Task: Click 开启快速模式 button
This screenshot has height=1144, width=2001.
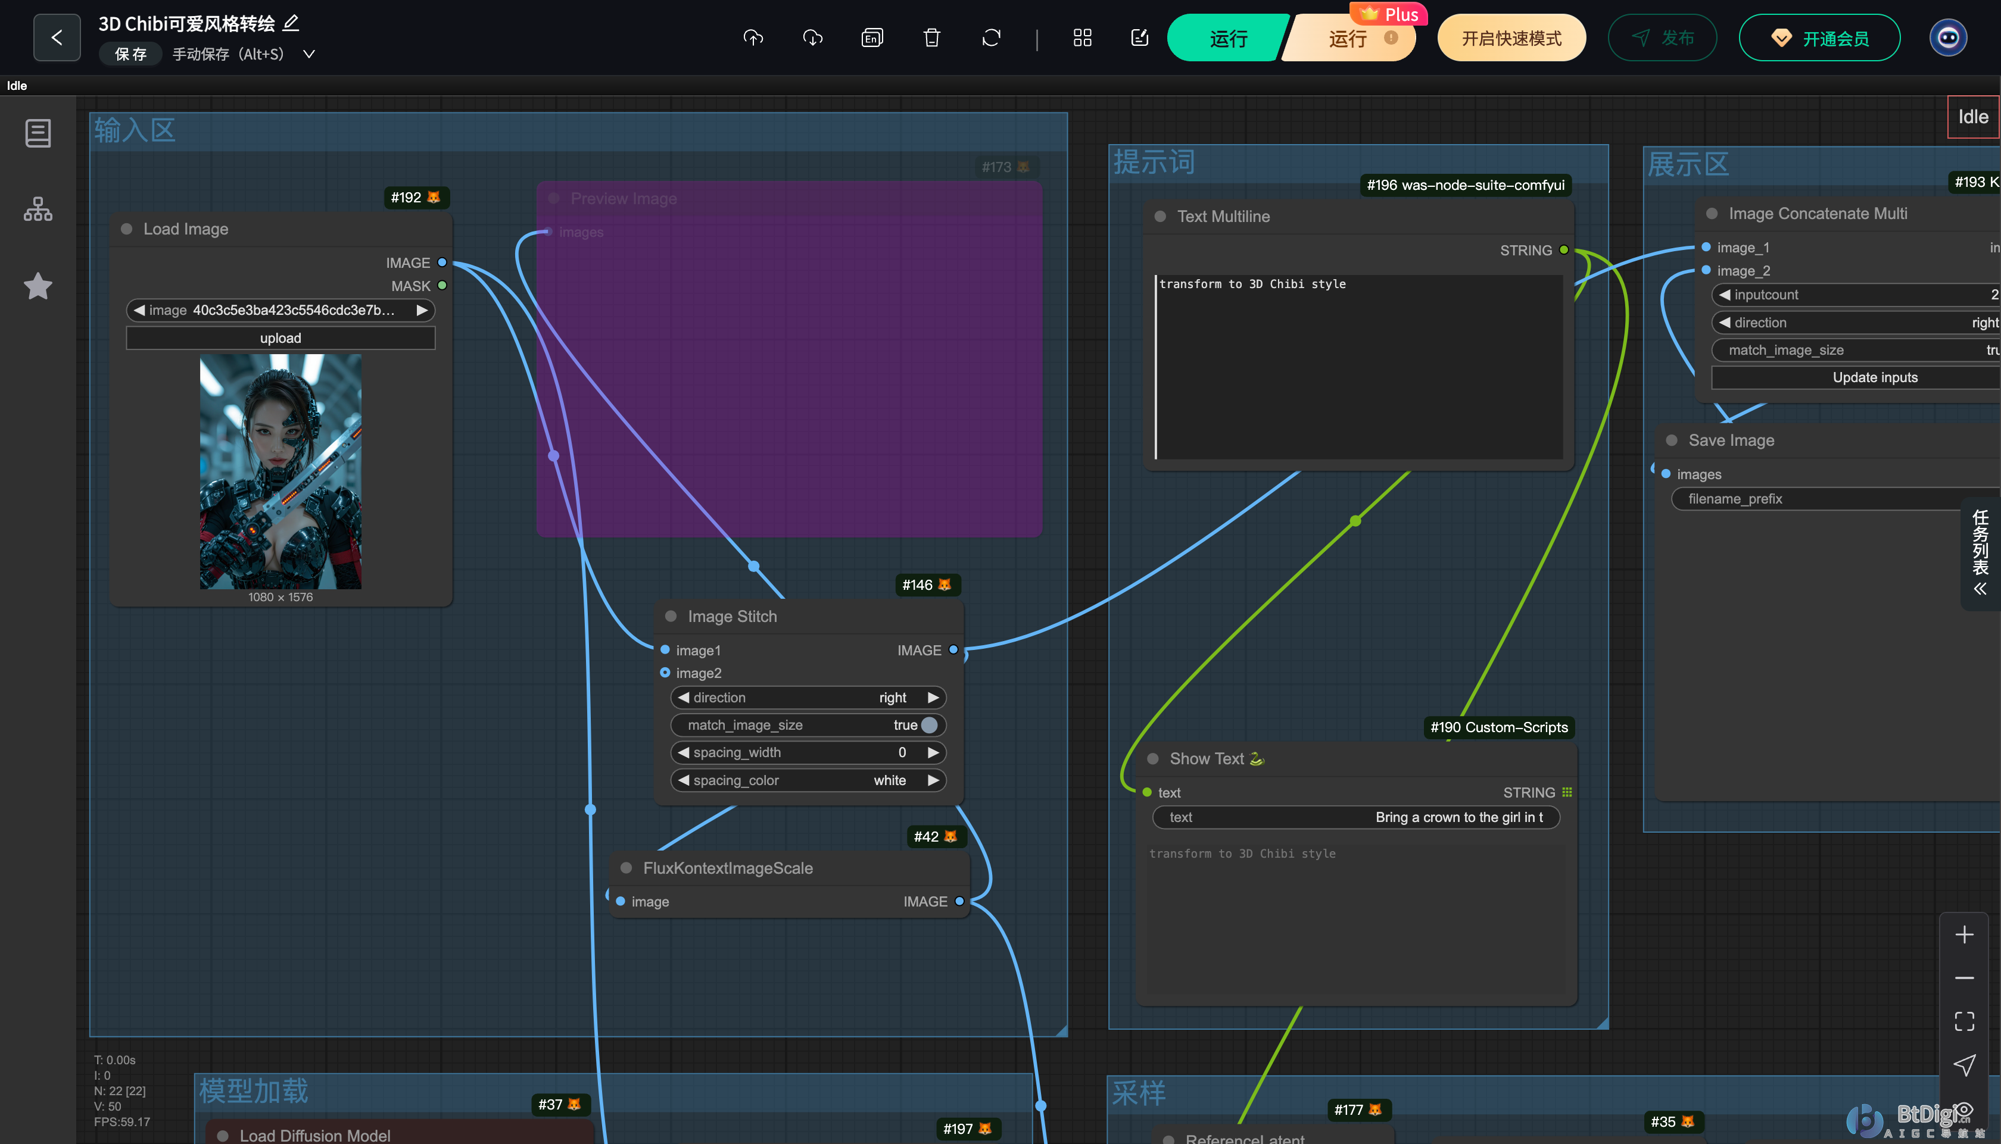Action: pyautogui.click(x=1510, y=37)
